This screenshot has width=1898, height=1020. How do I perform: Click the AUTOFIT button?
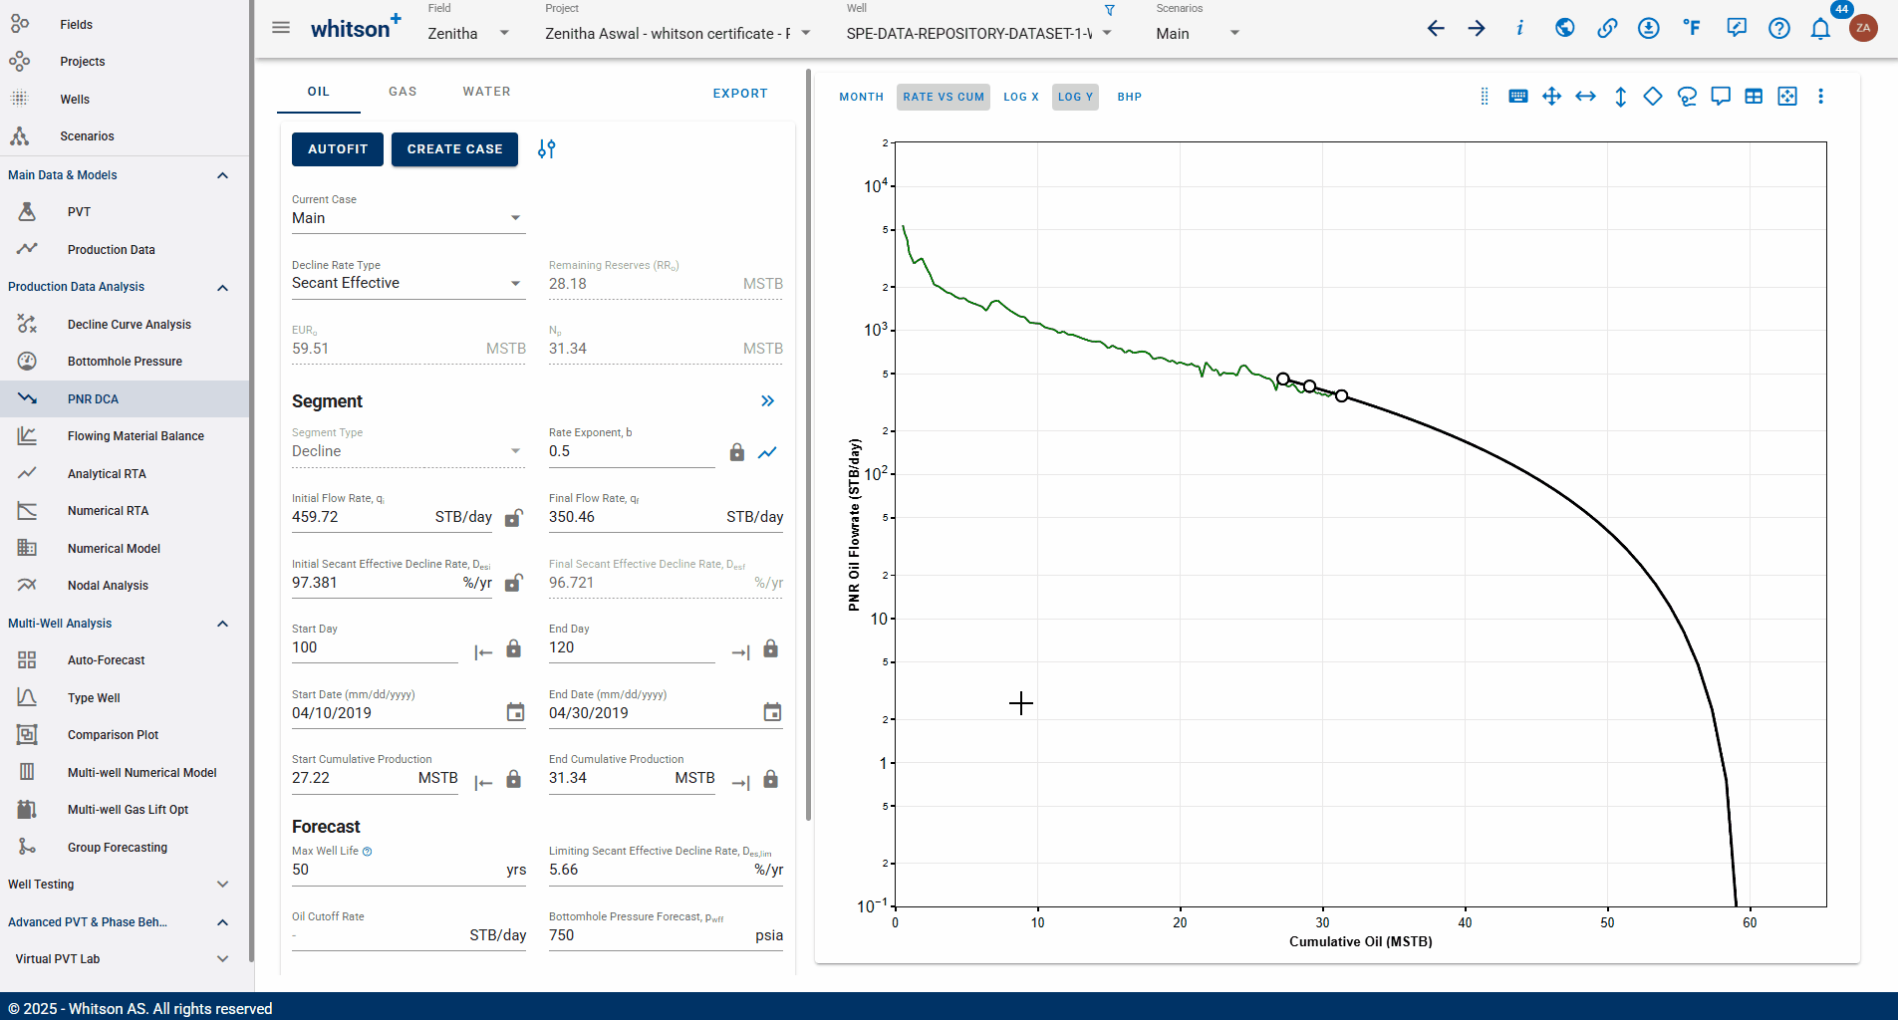pos(338,149)
